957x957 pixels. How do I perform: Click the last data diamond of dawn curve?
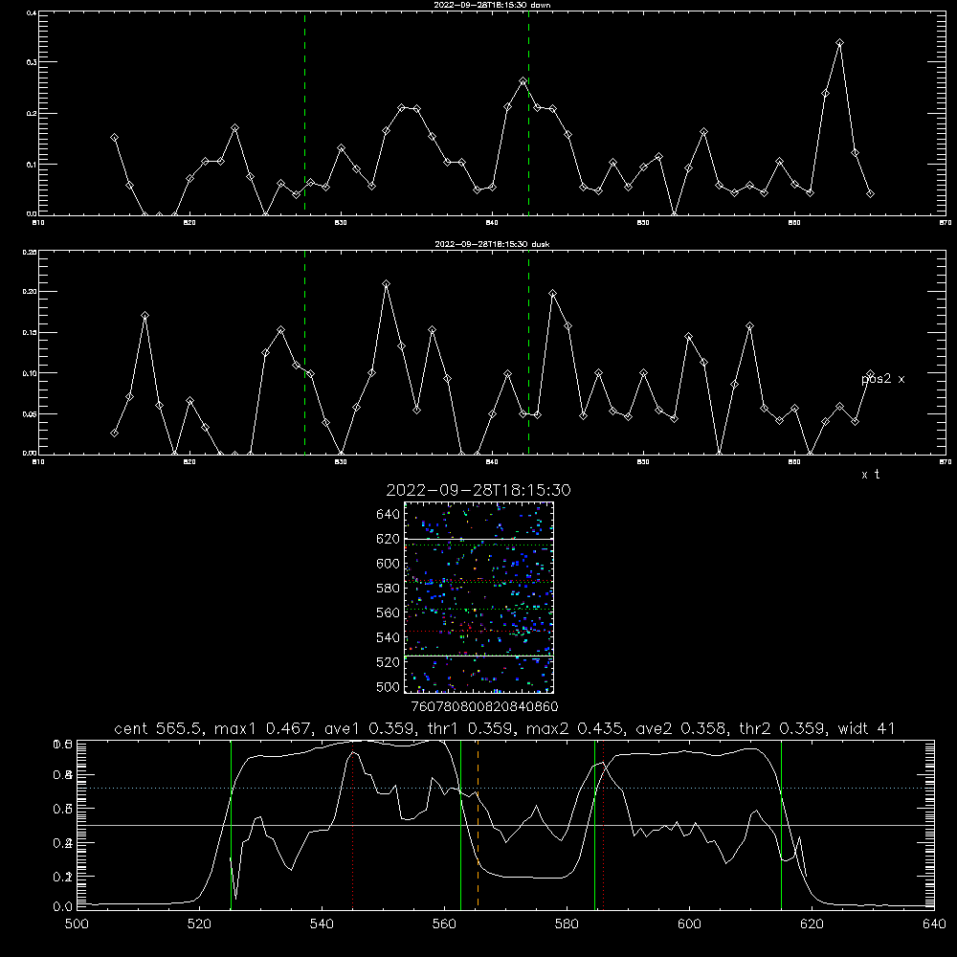870,194
